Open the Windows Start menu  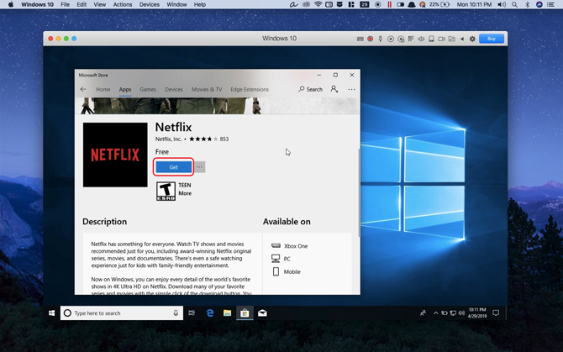click(x=52, y=313)
